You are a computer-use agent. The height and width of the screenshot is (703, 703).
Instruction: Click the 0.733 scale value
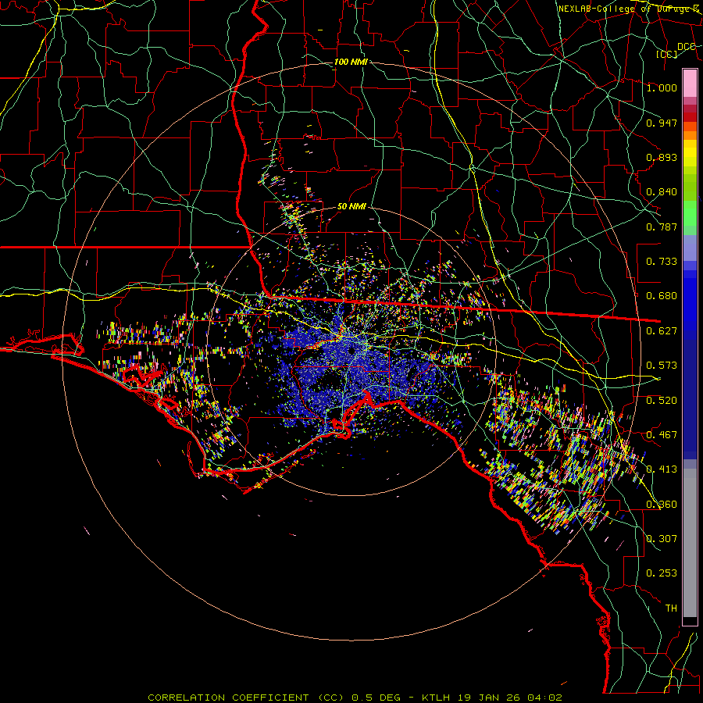[662, 262]
